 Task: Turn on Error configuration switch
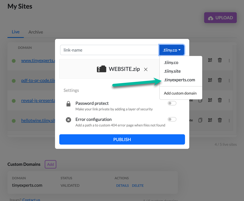click(x=172, y=119)
